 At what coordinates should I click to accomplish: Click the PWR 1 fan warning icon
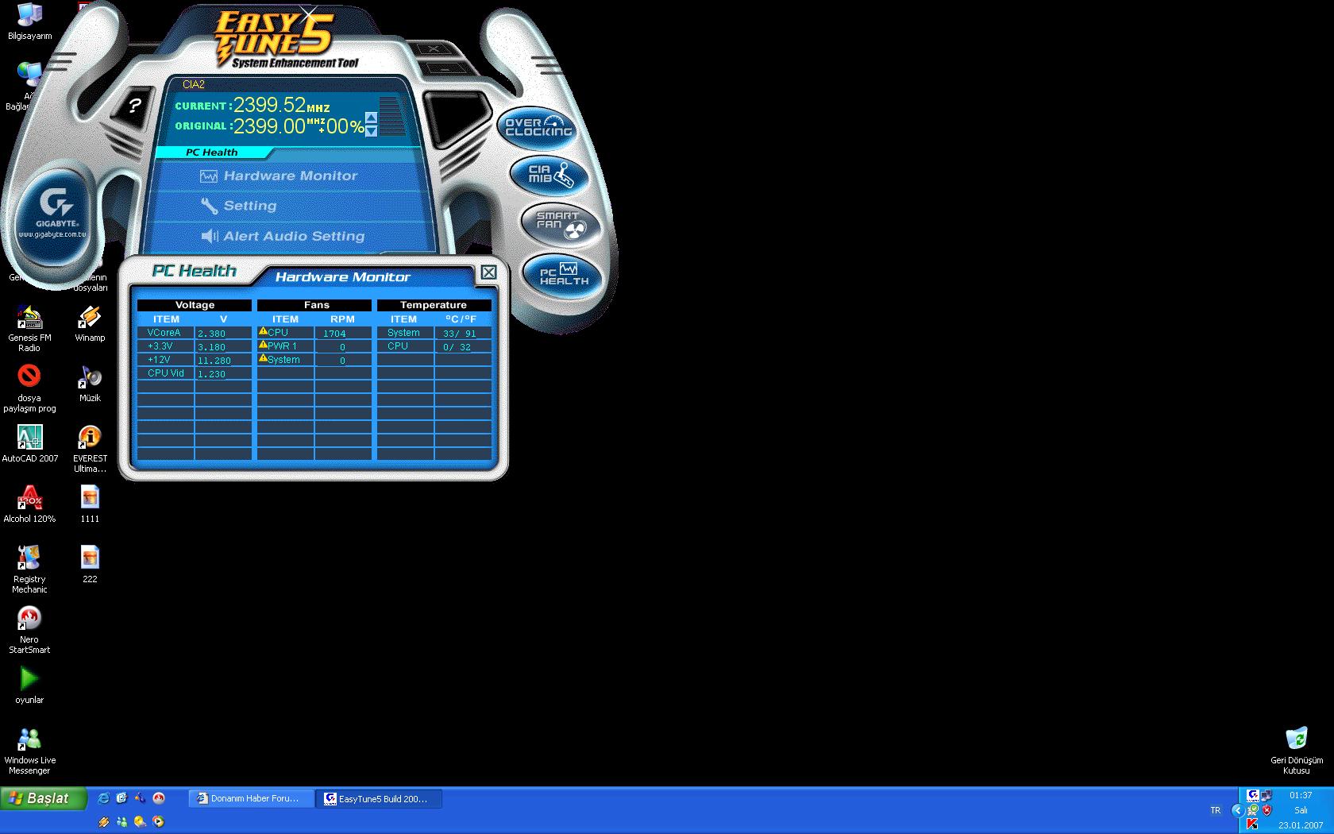[x=263, y=346]
